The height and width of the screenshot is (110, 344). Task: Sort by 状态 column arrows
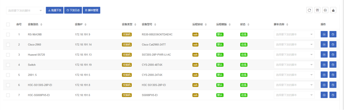248,24
